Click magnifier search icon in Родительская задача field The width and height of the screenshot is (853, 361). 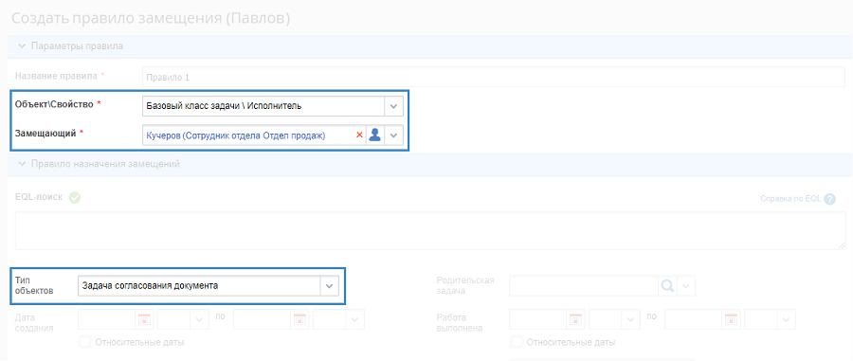click(667, 285)
